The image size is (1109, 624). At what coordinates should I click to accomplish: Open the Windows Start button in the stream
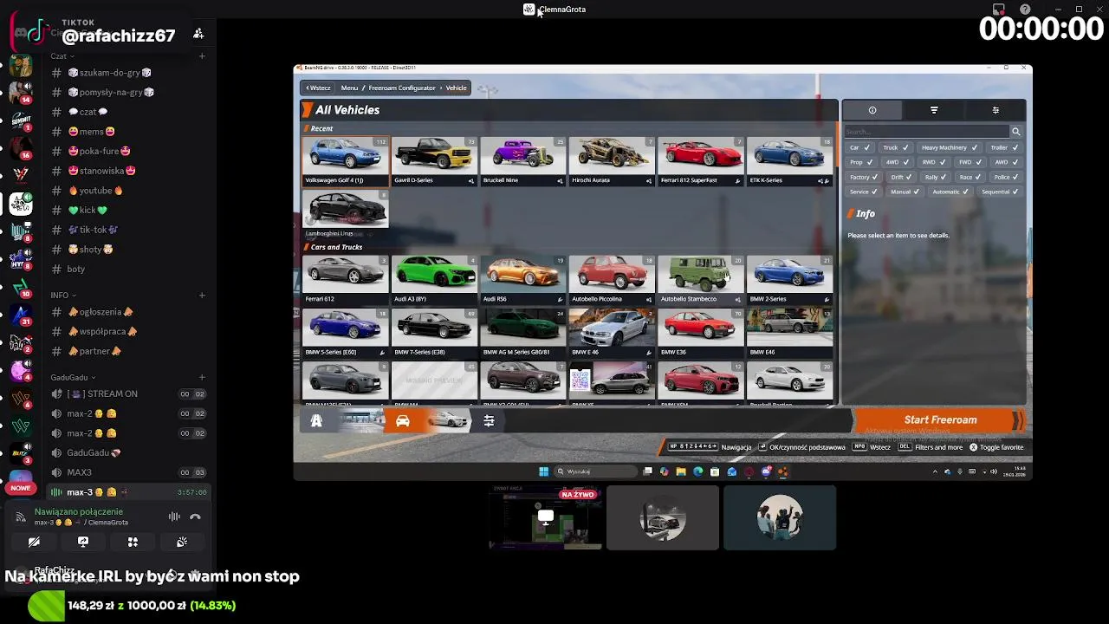[x=544, y=471]
